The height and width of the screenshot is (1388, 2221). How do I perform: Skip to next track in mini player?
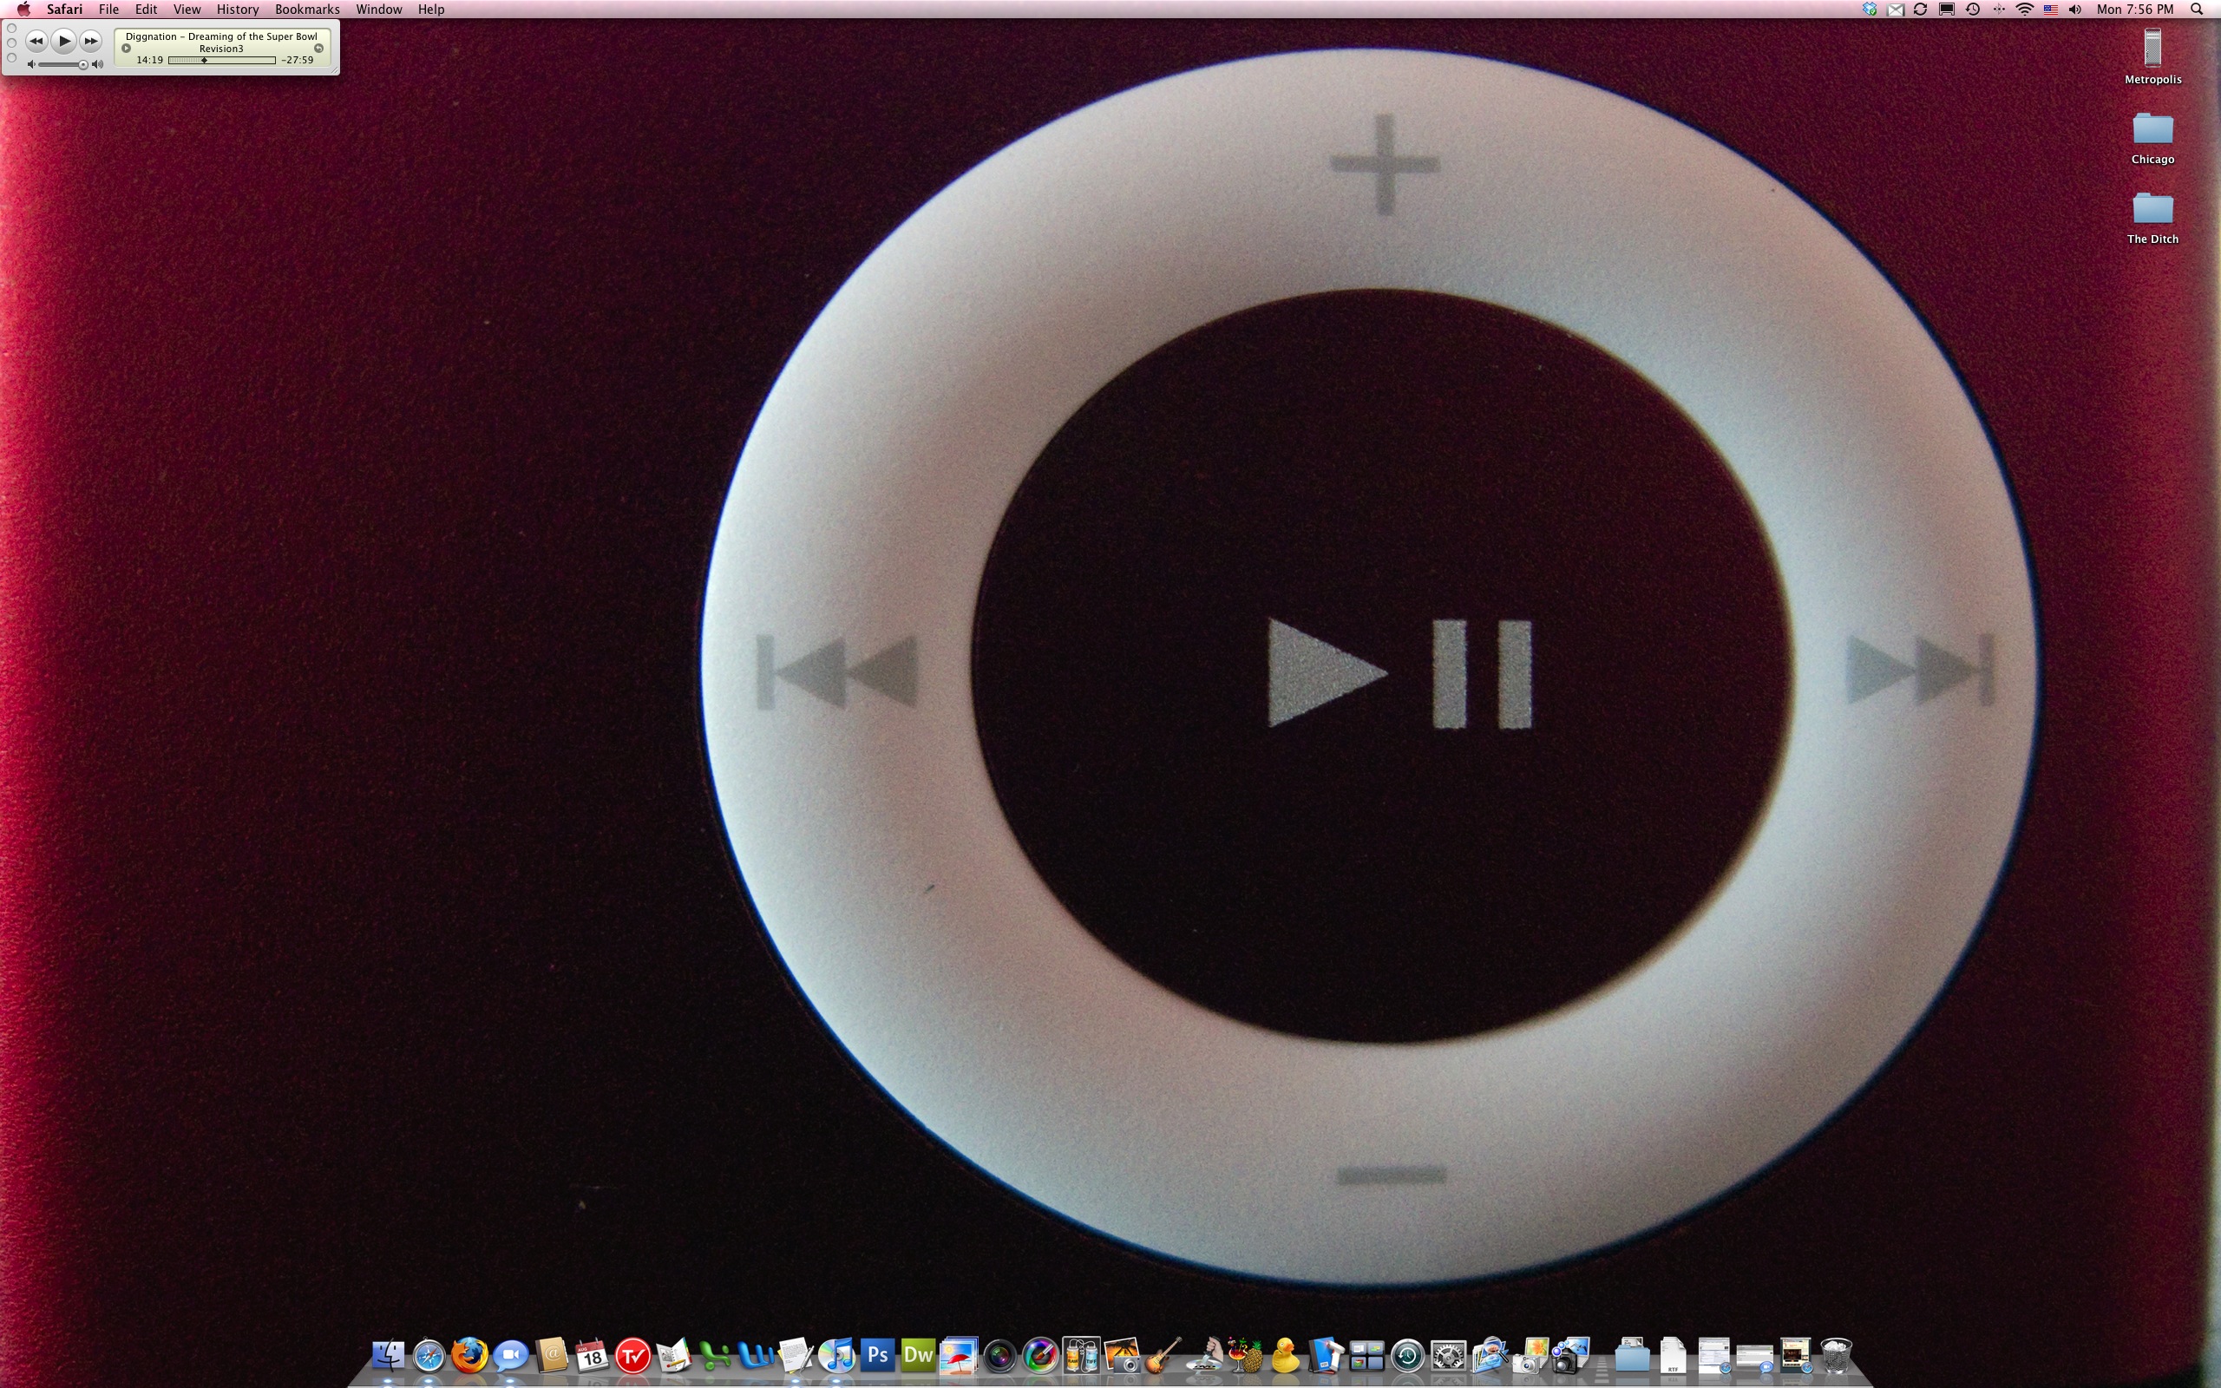point(90,41)
